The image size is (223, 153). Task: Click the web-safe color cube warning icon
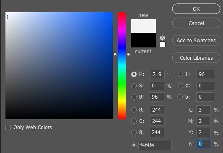(162, 38)
